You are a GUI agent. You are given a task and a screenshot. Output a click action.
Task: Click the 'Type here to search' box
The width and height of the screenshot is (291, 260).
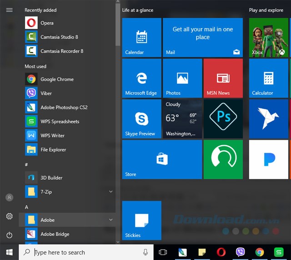coord(86,252)
